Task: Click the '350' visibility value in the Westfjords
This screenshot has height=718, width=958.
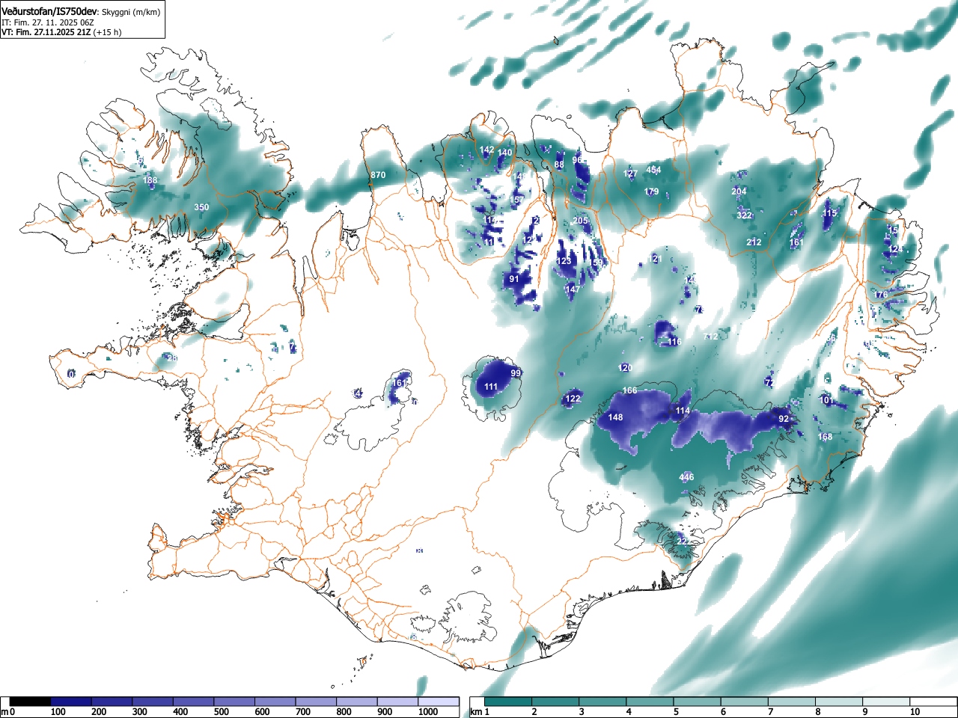Action: coord(201,207)
